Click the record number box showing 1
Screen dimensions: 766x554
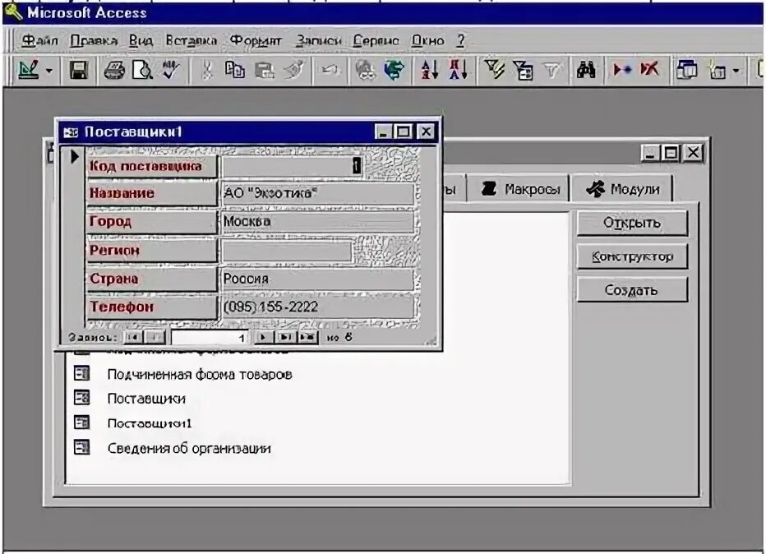tap(210, 338)
